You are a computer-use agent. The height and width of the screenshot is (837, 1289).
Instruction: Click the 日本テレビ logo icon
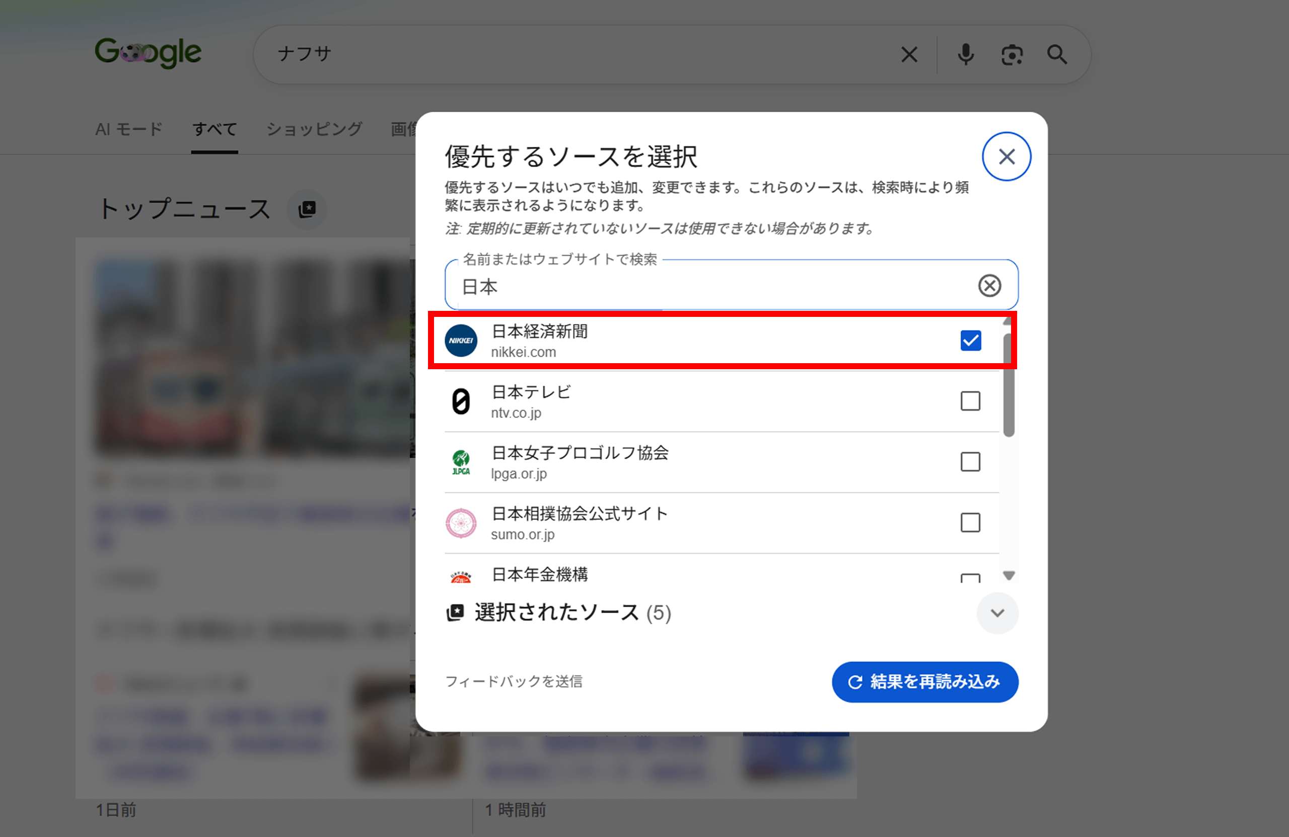pos(461,401)
